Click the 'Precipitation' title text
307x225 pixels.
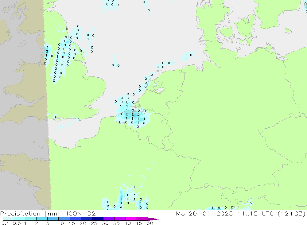pos(20,213)
